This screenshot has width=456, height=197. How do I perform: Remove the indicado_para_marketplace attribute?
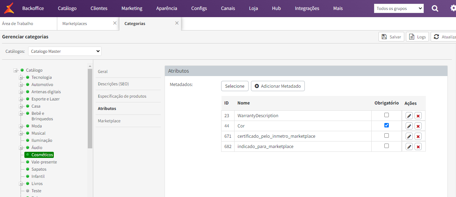tap(418, 147)
